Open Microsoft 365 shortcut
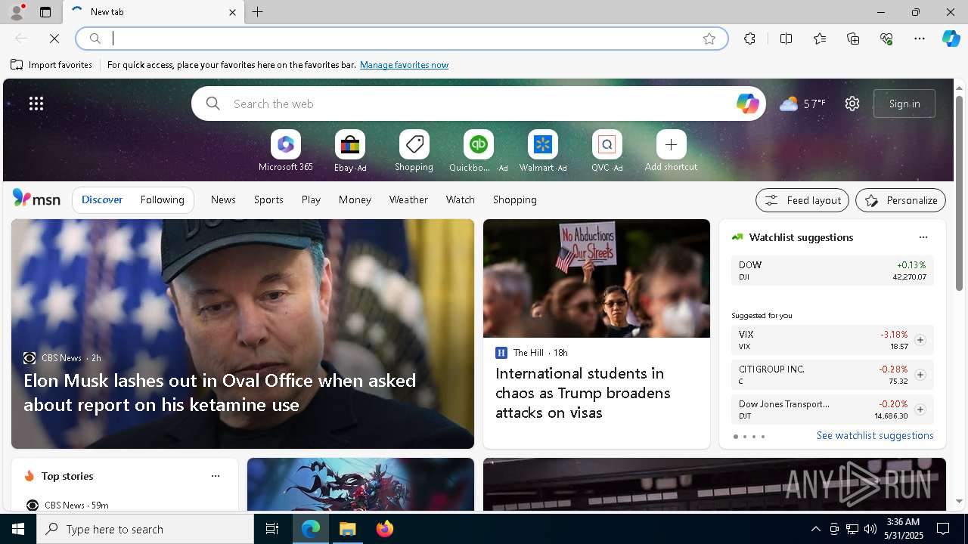 (x=285, y=151)
